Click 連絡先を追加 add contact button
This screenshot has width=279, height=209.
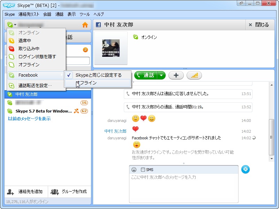click(26, 192)
